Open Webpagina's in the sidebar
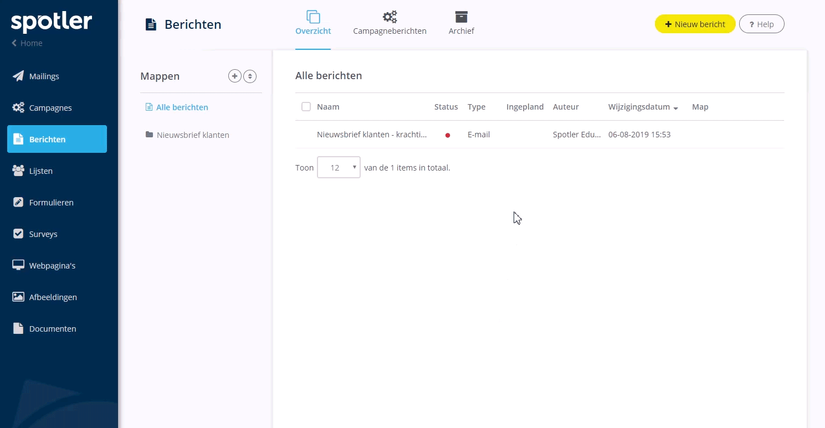Viewport: 825px width, 428px height. (57, 265)
